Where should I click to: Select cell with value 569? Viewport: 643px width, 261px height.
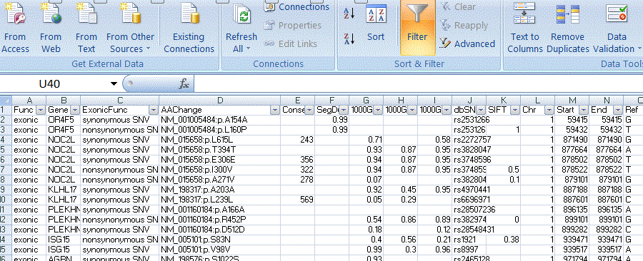[298, 199]
